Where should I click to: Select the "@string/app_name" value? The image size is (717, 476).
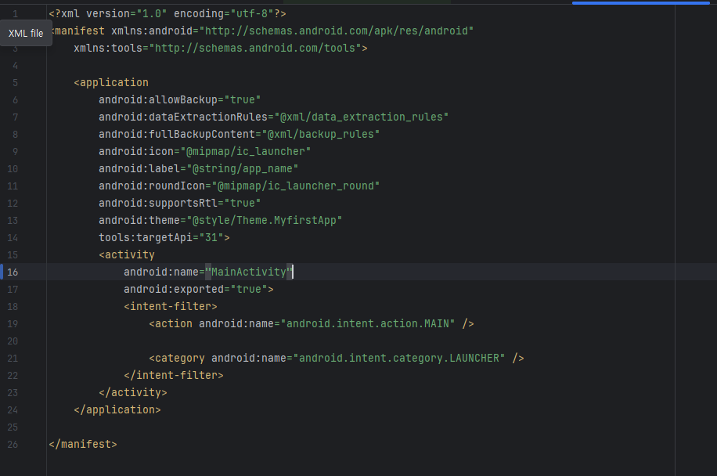point(243,169)
